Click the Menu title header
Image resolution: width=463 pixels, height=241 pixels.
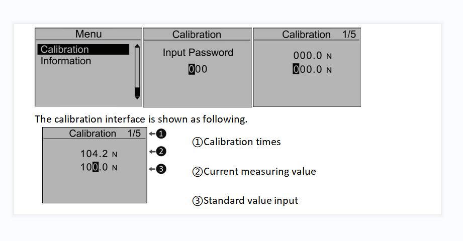click(88, 34)
